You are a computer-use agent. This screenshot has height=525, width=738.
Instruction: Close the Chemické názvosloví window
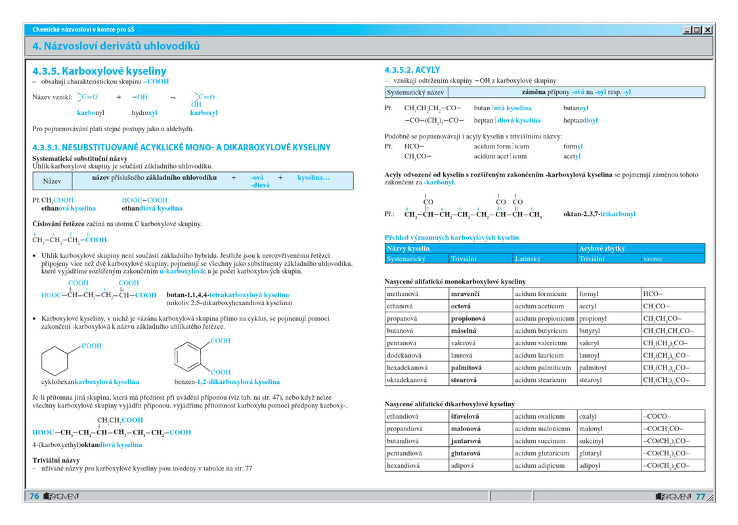click(708, 30)
